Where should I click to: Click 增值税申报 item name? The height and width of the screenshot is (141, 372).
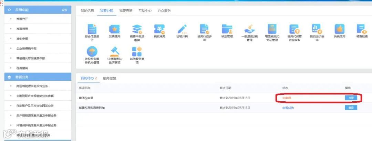coord(86,98)
